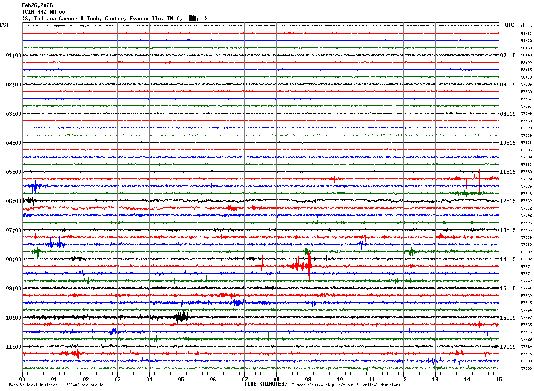534x391 pixels.
Task: Click the 13:15 UTC time label
Action: (508, 230)
